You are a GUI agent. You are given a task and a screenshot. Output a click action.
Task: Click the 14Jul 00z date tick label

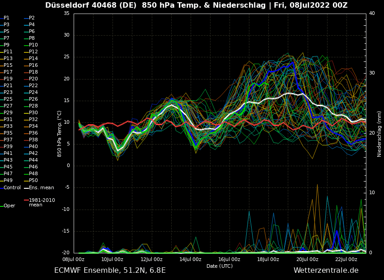coord(190,259)
